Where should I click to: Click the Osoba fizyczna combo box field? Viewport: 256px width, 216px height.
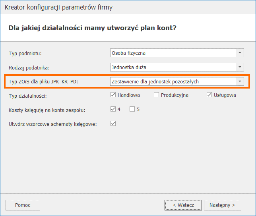tap(173, 53)
